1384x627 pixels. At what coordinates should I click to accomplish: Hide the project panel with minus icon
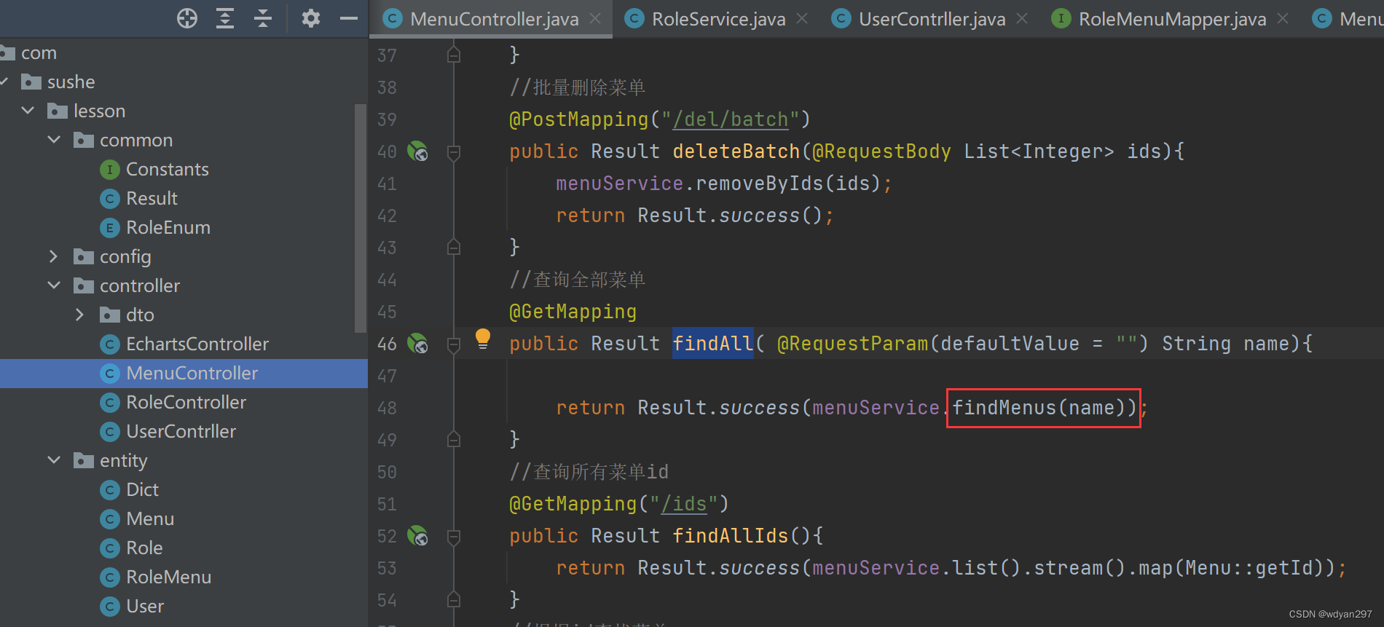349,18
